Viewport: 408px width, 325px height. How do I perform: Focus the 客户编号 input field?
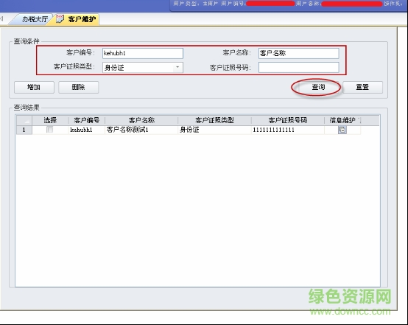[143, 53]
